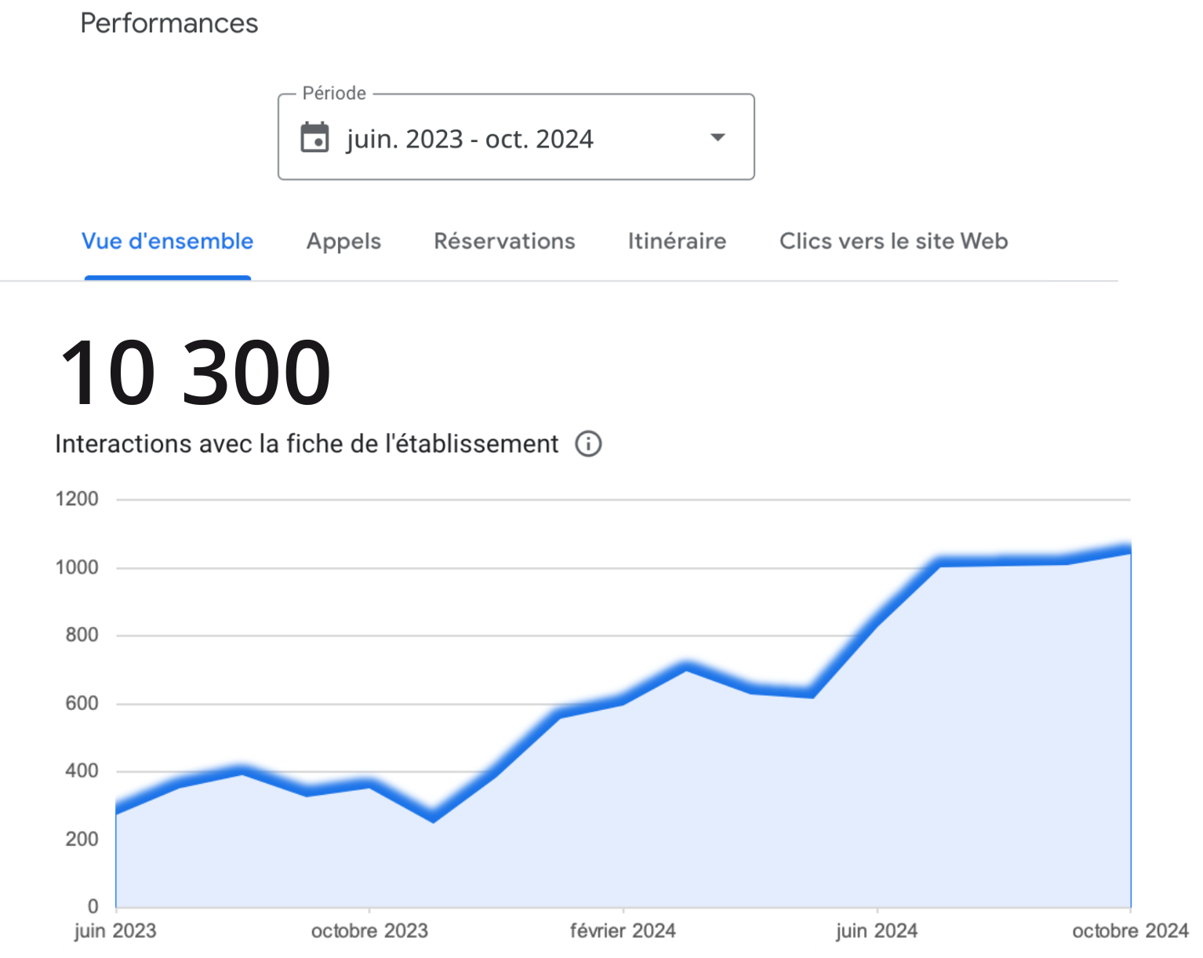Click the 10 300 total interactions figure
The image size is (1203, 958).
195,373
